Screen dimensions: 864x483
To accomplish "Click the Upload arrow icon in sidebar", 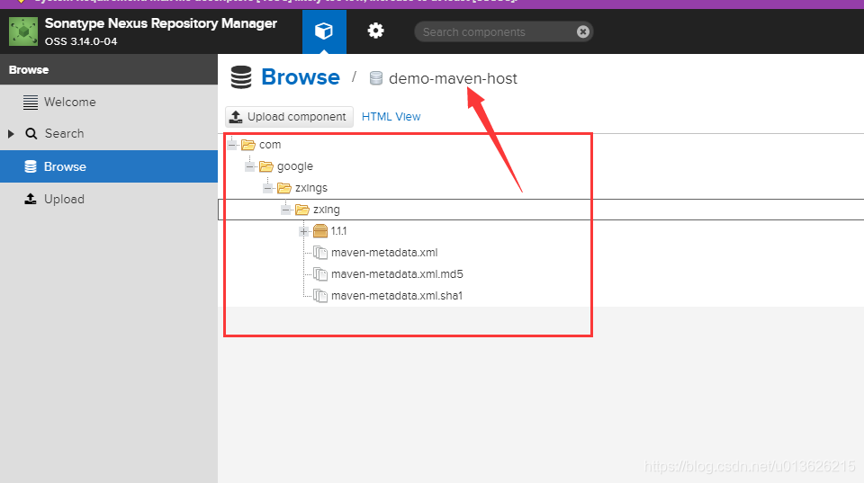I will tap(31, 199).
